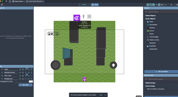
Task: Expand the Mobile Controls folder
Action: [146, 40]
